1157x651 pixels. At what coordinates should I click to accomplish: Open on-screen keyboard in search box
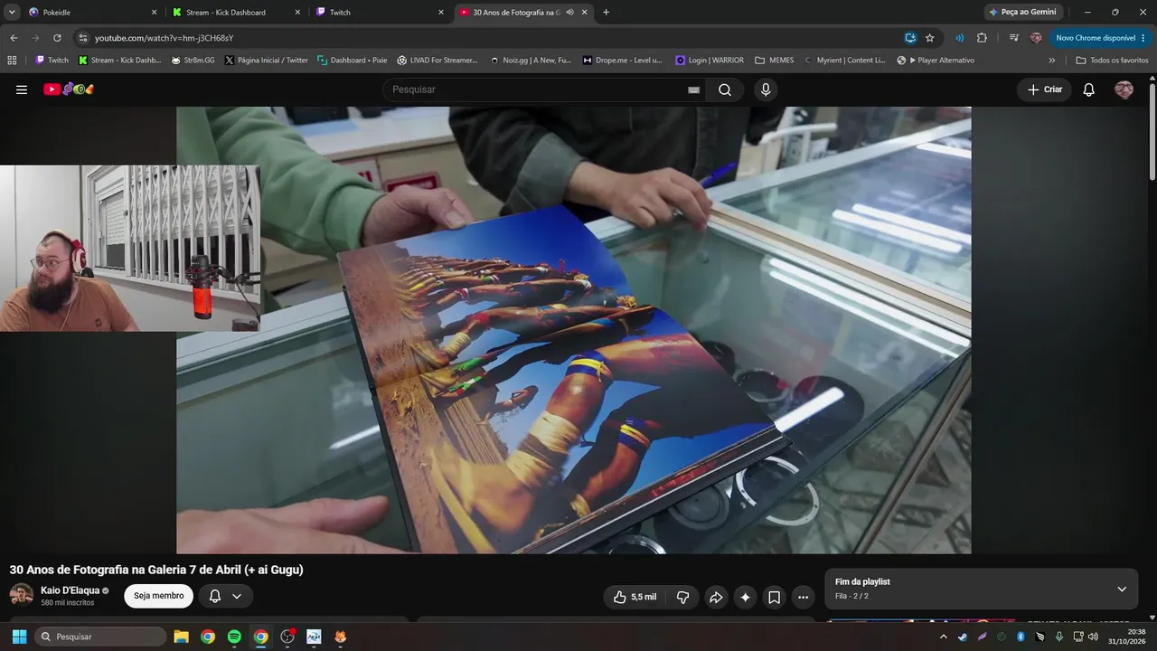tap(693, 90)
